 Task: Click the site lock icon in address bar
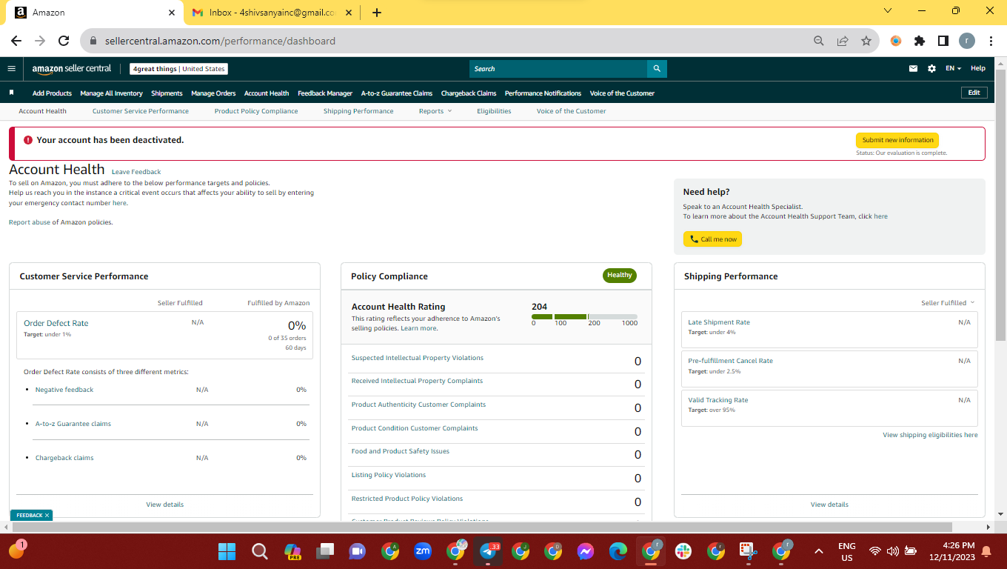[93, 41]
